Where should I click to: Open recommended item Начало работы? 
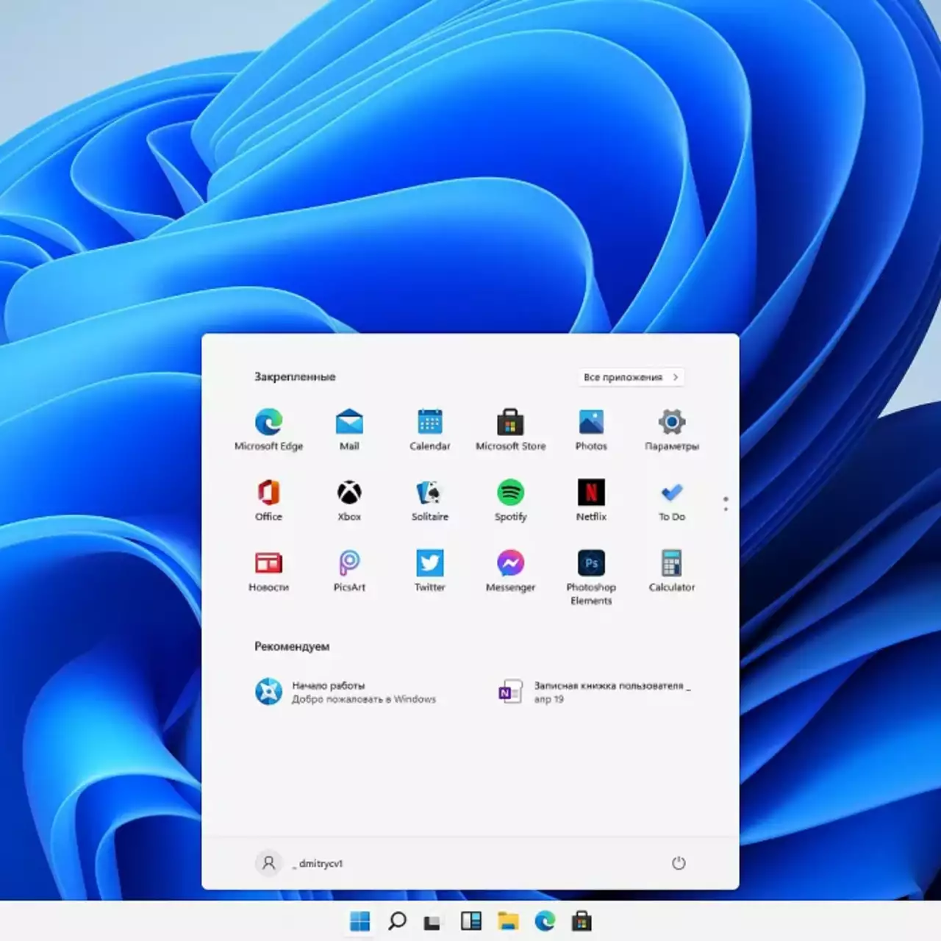click(346, 692)
